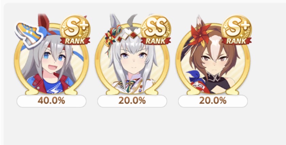286x145 pixels.
Task: Click the lightning bolt on blue shirt
Action: click(x=54, y=89)
